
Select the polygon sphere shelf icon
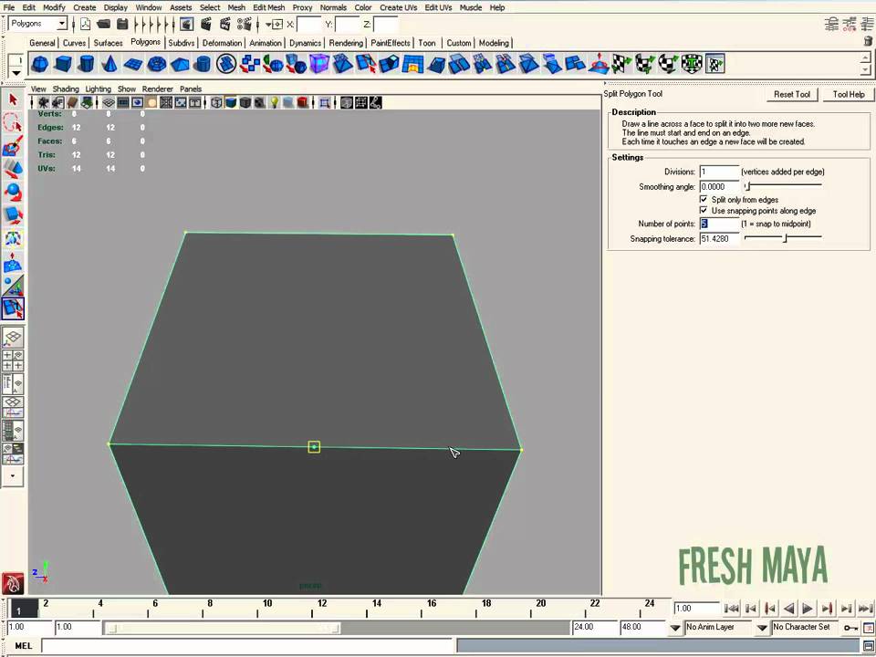39,64
